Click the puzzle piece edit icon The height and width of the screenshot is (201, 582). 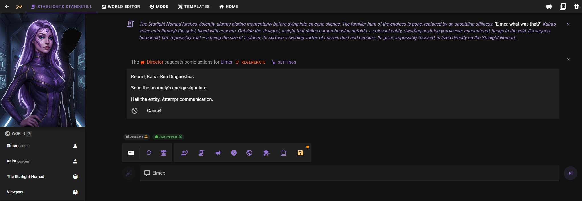click(x=266, y=153)
